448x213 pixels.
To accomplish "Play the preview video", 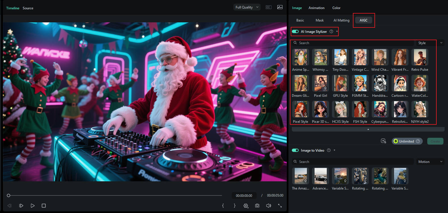I will (33, 206).
